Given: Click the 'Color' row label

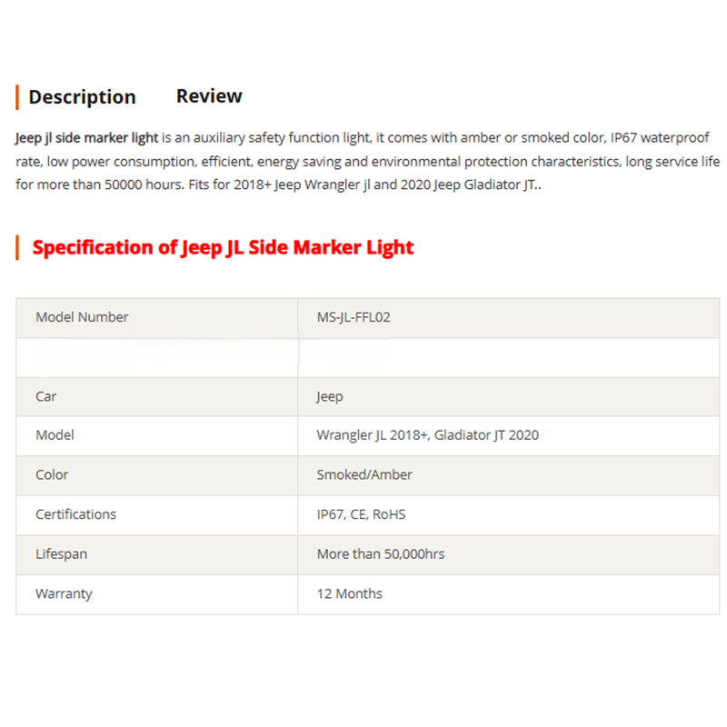Looking at the screenshot, I should coord(52,474).
